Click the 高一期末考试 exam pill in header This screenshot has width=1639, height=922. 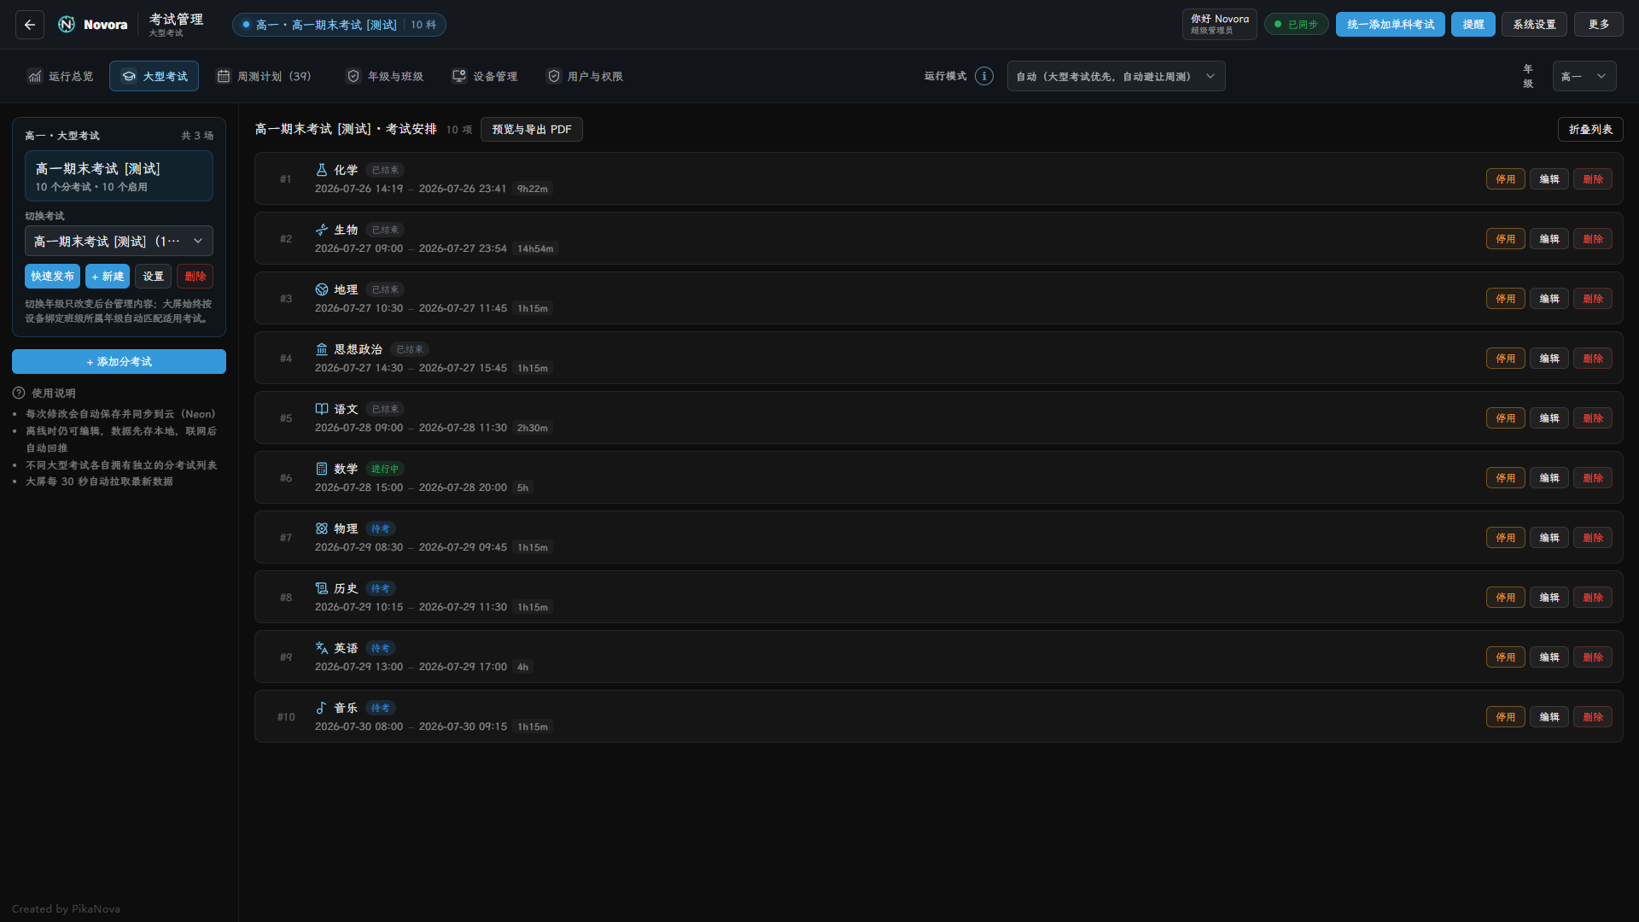339,25
